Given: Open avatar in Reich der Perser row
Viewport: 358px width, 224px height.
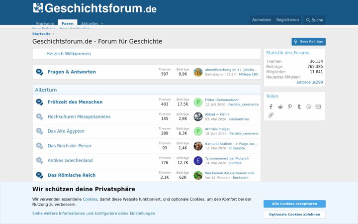Looking at the screenshot, I should click(198, 146).
